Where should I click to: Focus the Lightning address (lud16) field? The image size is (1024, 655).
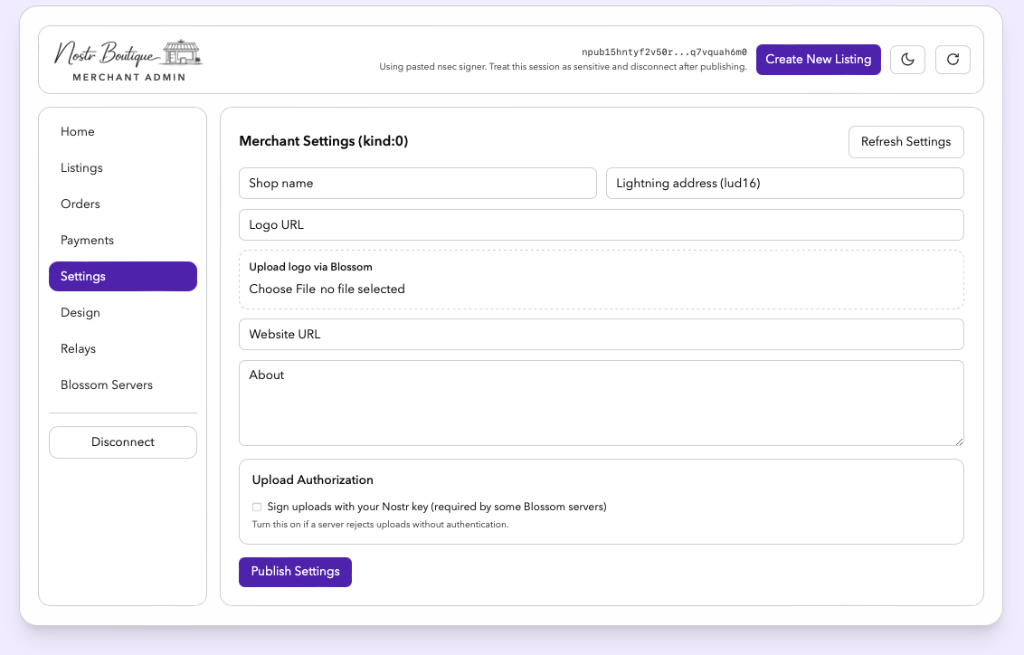(784, 183)
